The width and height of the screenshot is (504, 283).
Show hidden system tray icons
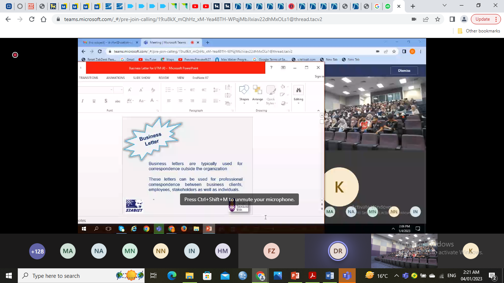(397, 276)
